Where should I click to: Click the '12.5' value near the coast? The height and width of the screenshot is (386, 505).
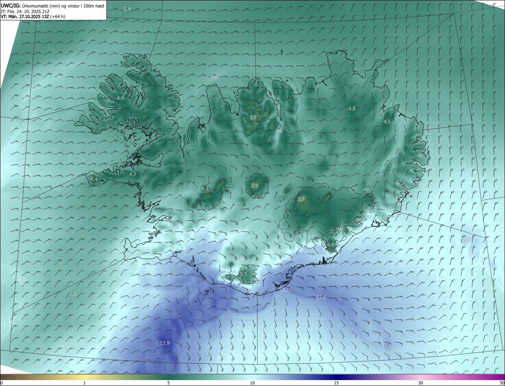(x=288, y=290)
